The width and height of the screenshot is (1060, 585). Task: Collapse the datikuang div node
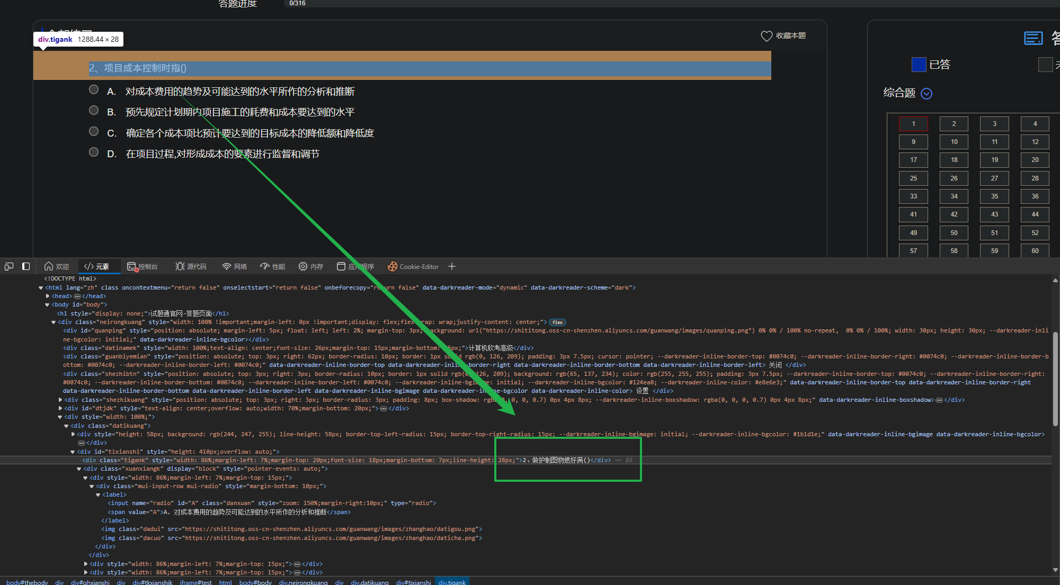(x=66, y=426)
